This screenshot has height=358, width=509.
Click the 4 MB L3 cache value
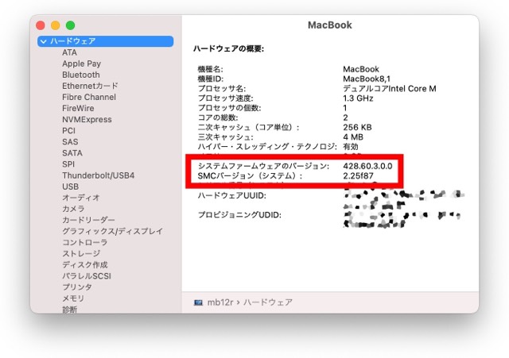[x=353, y=137]
